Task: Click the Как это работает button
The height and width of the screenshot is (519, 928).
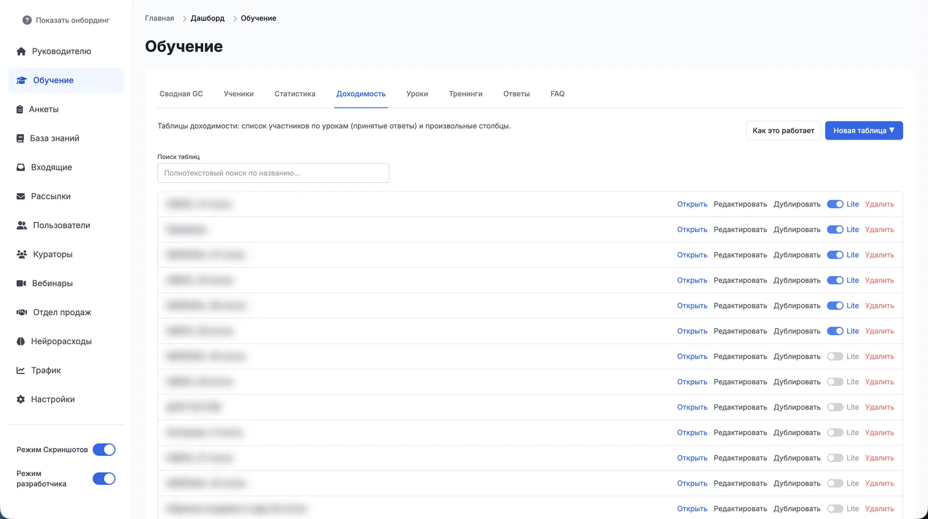Action: pyautogui.click(x=783, y=131)
